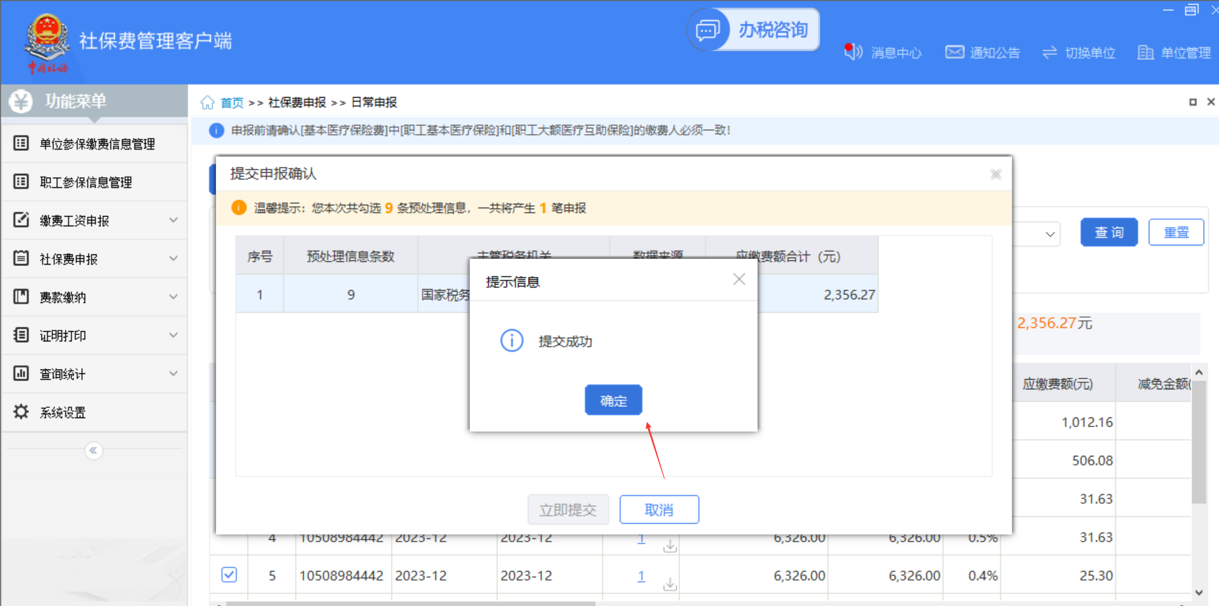Collapse the sidebar with double-chevron icon
The width and height of the screenshot is (1219, 606).
(x=93, y=451)
